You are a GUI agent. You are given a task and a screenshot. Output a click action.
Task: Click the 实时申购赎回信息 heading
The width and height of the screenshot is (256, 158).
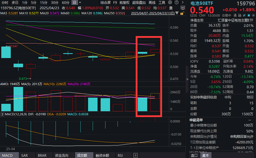[204, 97]
